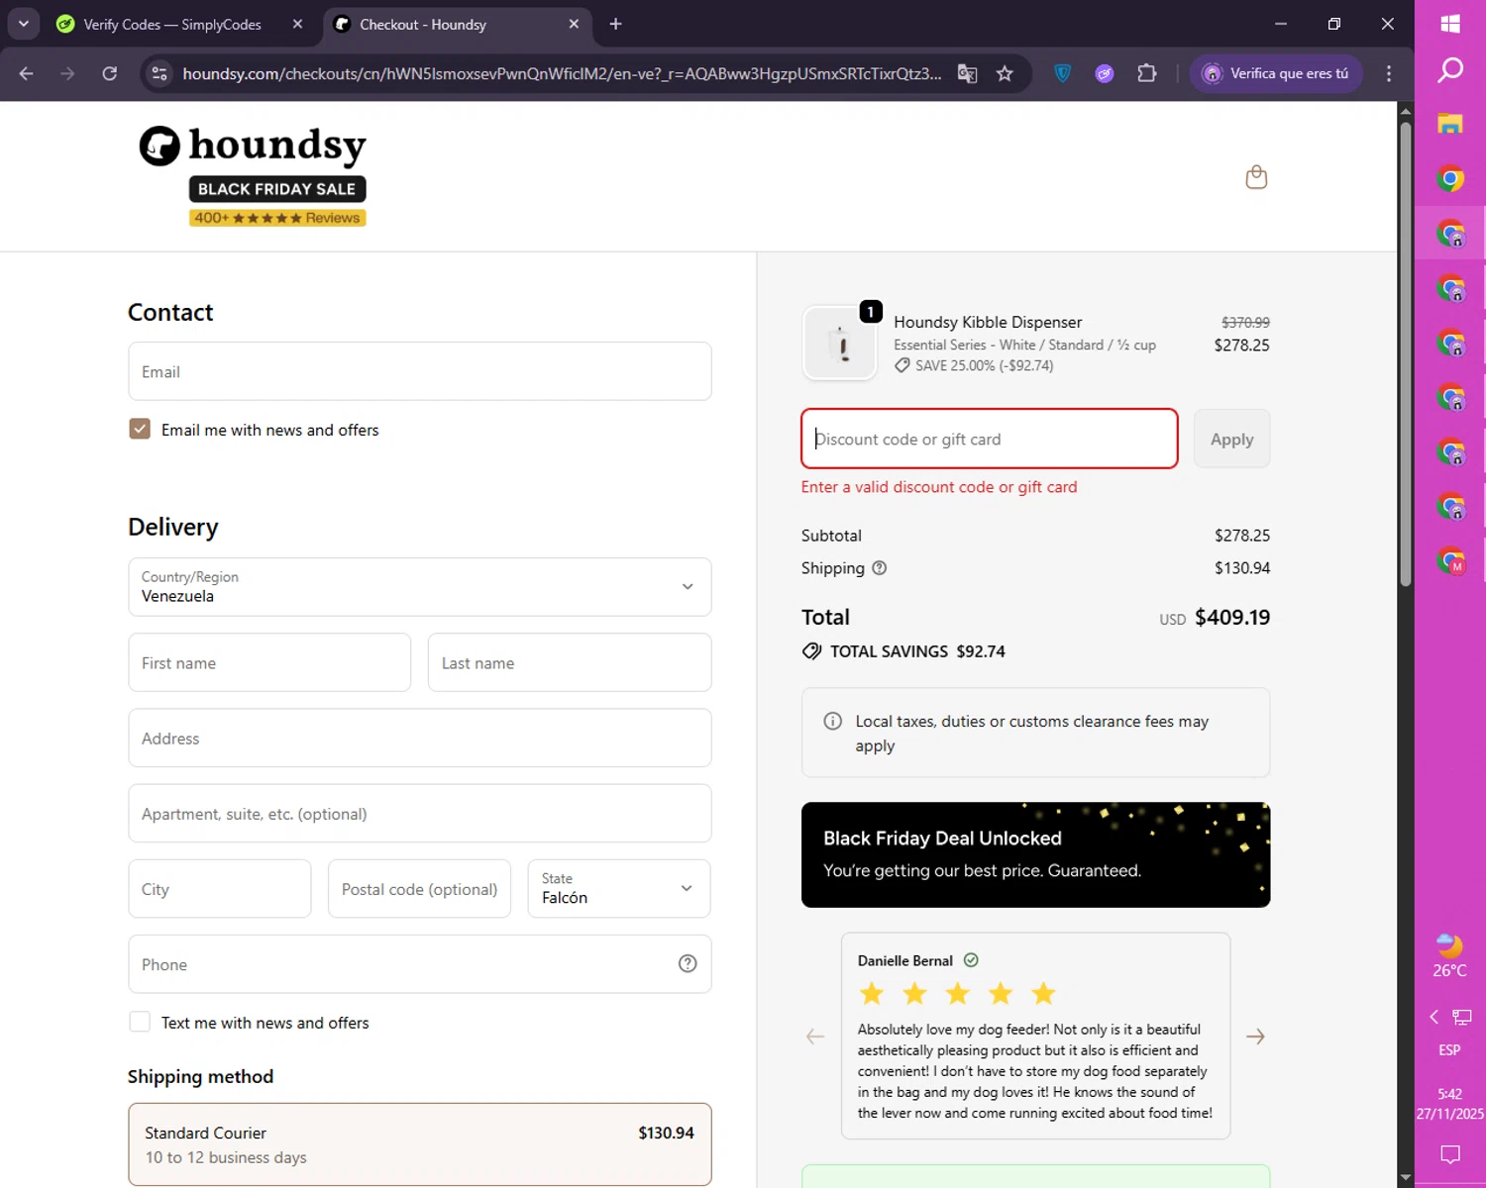The image size is (1486, 1188).
Task: Click the City field
Action: coord(220,889)
